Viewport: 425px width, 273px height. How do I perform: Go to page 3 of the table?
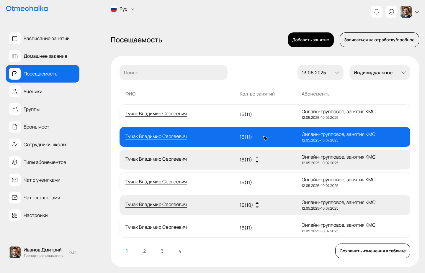coord(162,251)
